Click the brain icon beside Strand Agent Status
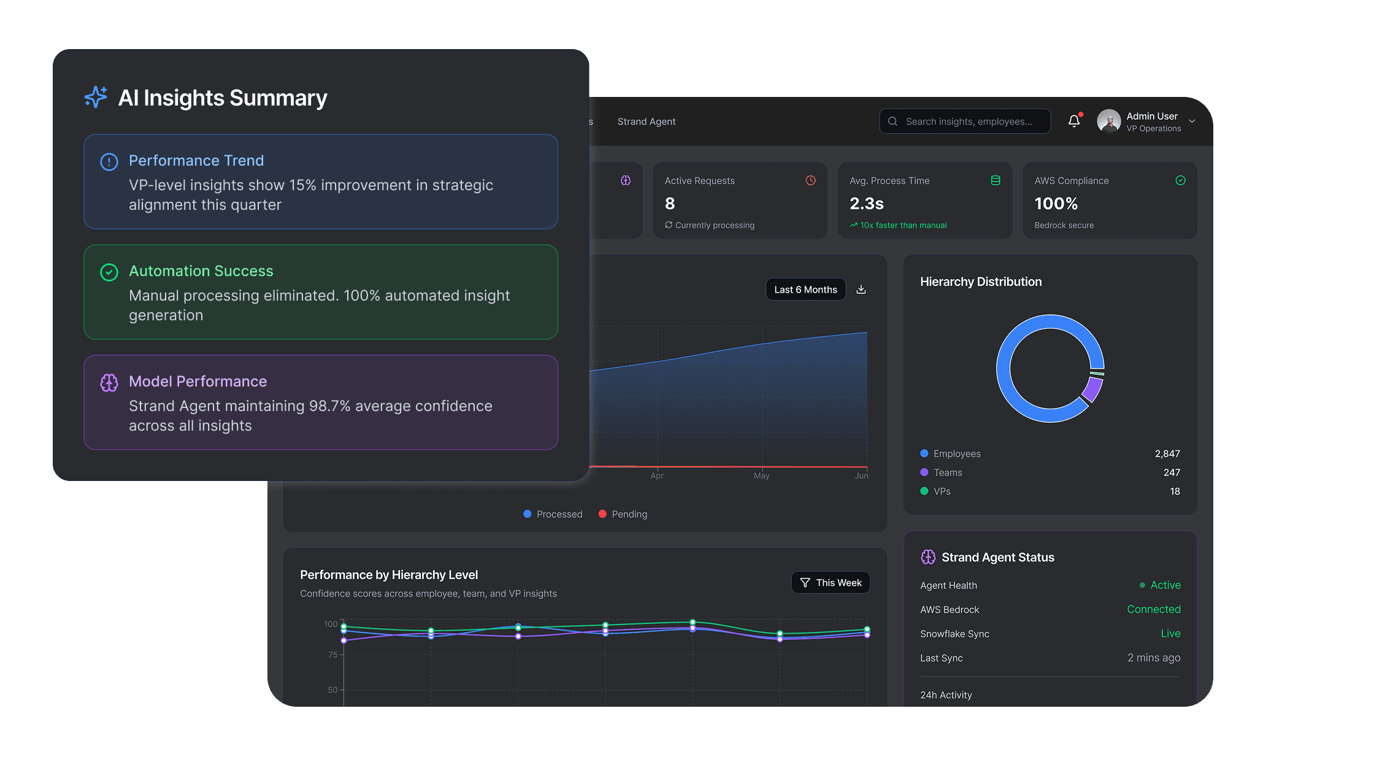 (x=928, y=557)
